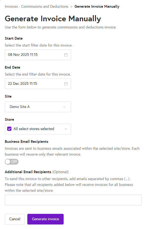Viewport: 166px width, 229px height.
Task: Click the Generate Invoice Manually breadcrumb item
Action: (97, 6)
